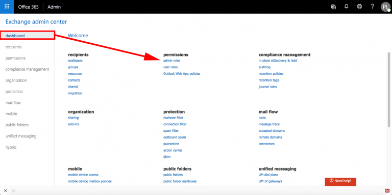Open the journal rules link

tap(268, 87)
